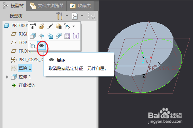Click the PRT0001 part cube icon
This screenshot has height=128, width=193.
click(x=7, y=26)
